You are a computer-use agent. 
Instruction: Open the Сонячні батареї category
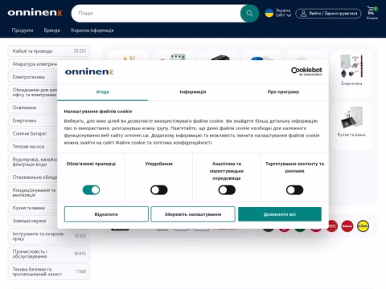tap(32, 133)
